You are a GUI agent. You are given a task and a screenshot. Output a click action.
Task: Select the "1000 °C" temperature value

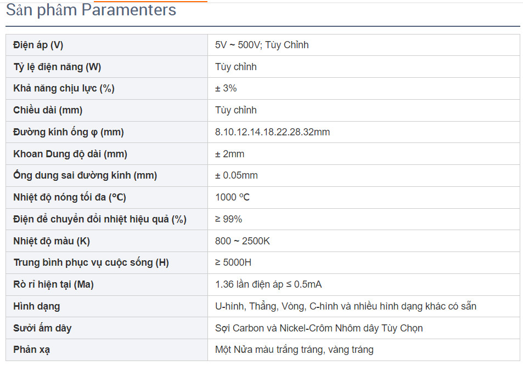click(232, 197)
